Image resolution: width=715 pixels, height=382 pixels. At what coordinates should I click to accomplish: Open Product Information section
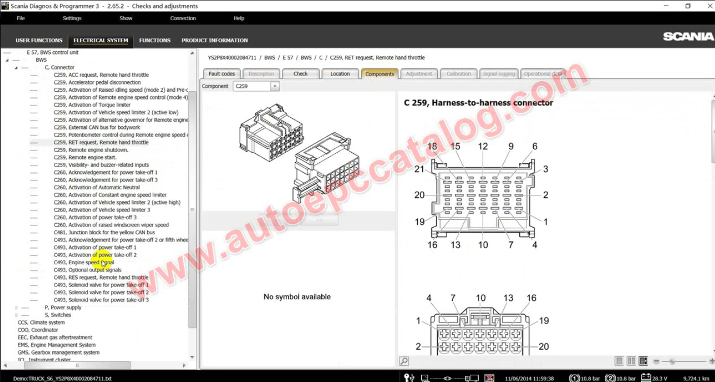(x=215, y=40)
